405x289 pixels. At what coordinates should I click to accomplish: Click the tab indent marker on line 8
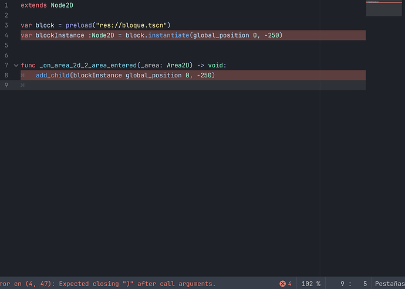(x=23, y=76)
